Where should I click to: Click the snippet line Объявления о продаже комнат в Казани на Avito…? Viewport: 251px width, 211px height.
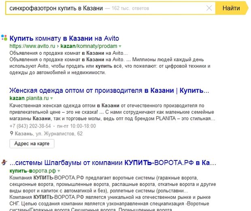pyautogui.click(x=68, y=53)
